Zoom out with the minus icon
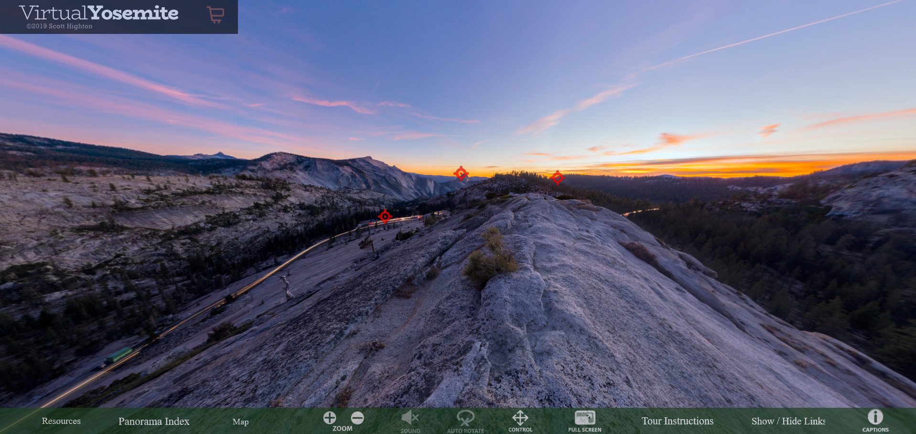 coord(357,418)
